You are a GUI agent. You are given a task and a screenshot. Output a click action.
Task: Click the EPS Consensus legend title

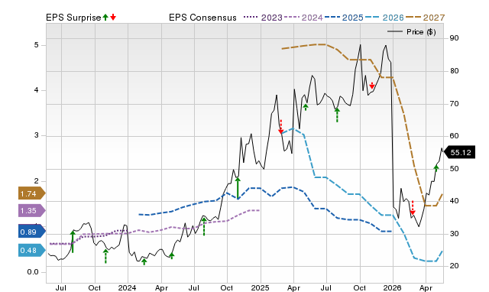point(202,18)
